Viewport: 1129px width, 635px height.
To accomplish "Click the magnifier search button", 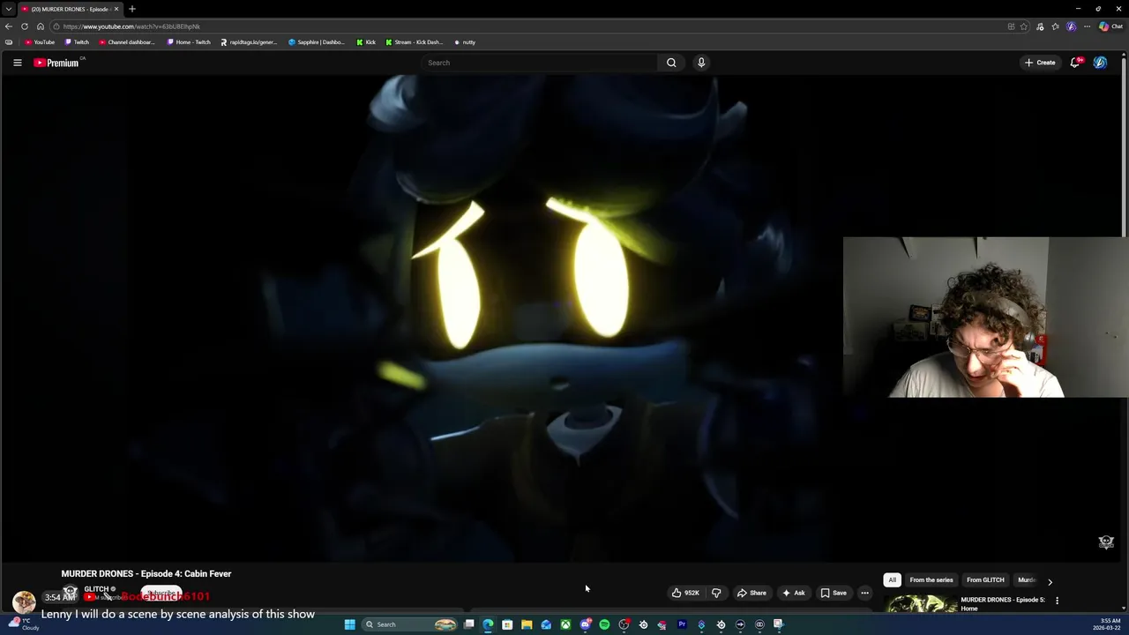I will coord(671,63).
